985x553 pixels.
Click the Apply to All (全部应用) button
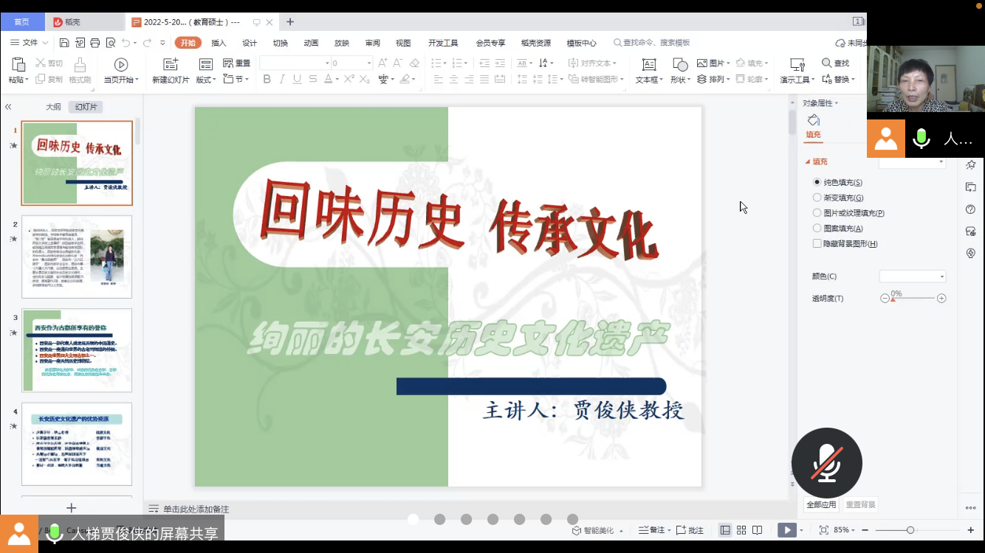tap(821, 505)
